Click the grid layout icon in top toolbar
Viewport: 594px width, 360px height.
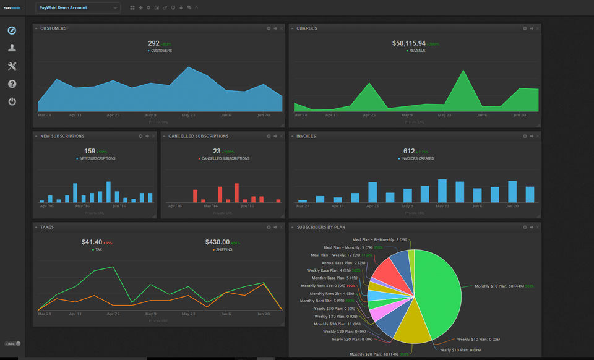tap(132, 7)
